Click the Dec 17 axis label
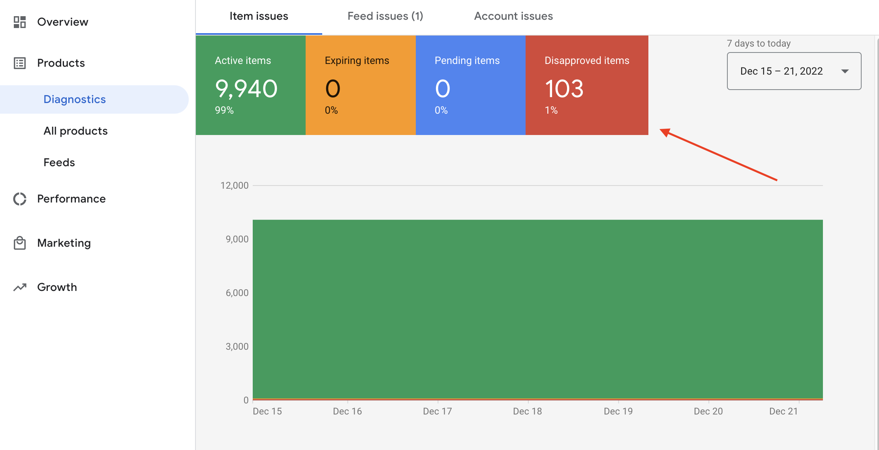Image resolution: width=879 pixels, height=450 pixels. point(438,411)
